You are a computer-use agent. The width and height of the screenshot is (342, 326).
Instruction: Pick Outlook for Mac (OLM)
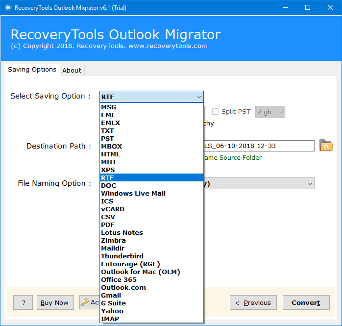(151, 272)
